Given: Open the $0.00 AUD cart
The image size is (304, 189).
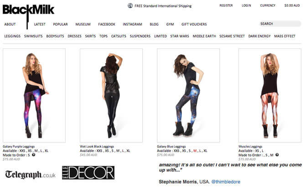Looking at the screenshot, I should (x=292, y=5).
